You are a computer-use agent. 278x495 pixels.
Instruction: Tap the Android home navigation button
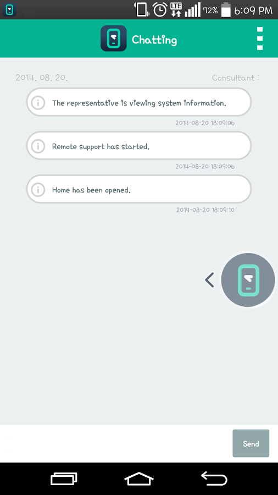139,479
